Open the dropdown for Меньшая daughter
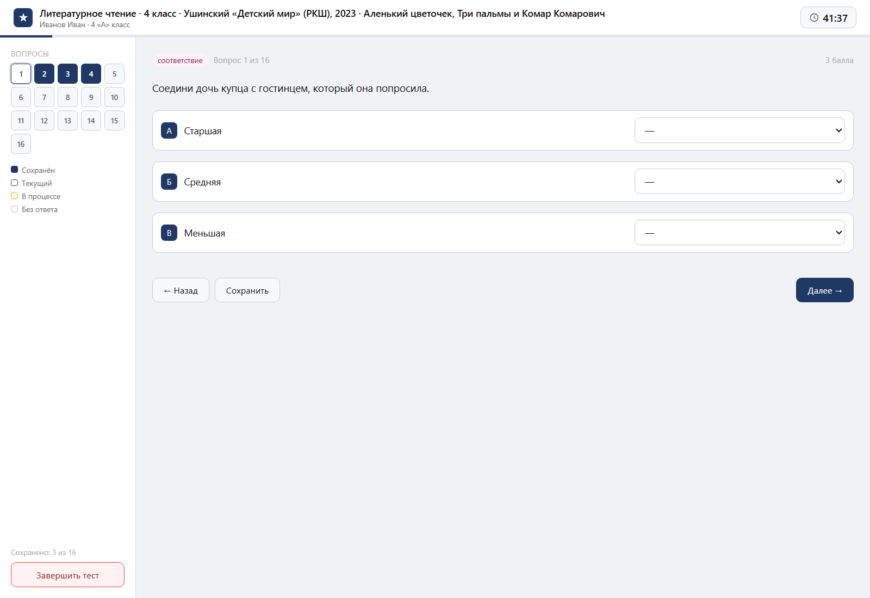 [739, 233]
